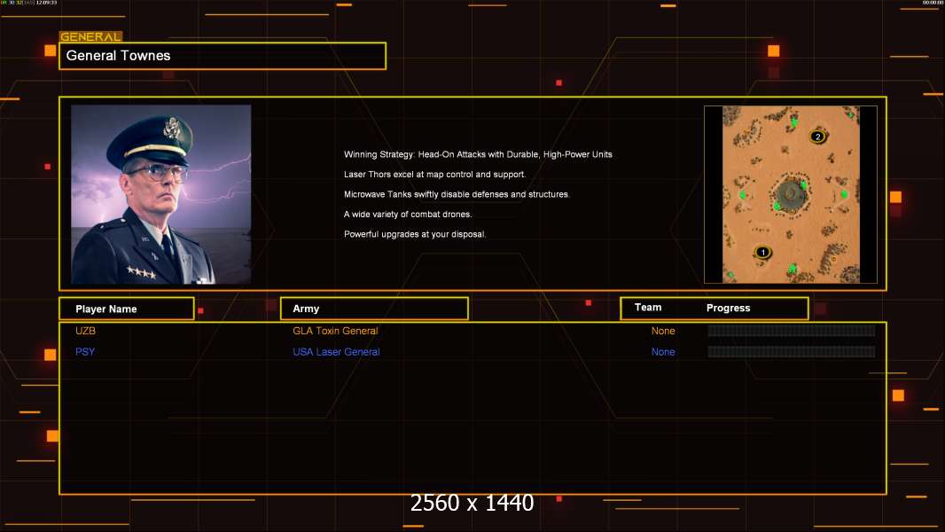The width and height of the screenshot is (945, 532).
Task: Click the UZB loading progress bar
Action: point(792,330)
